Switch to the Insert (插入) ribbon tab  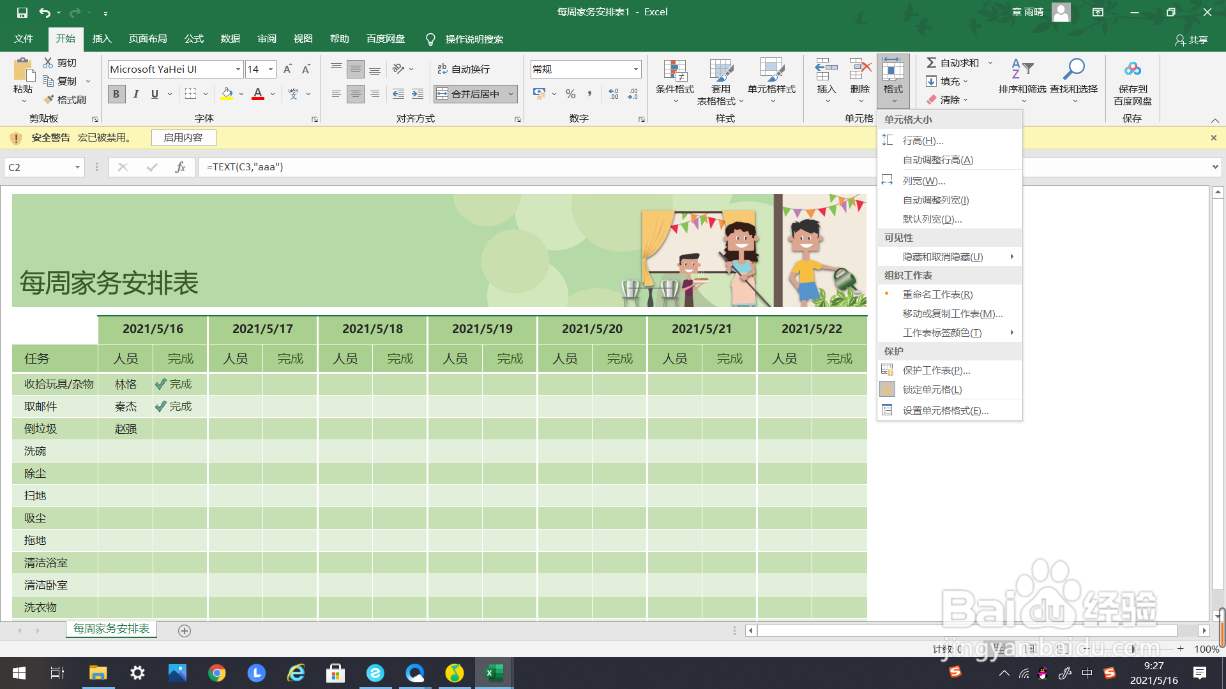(102, 39)
